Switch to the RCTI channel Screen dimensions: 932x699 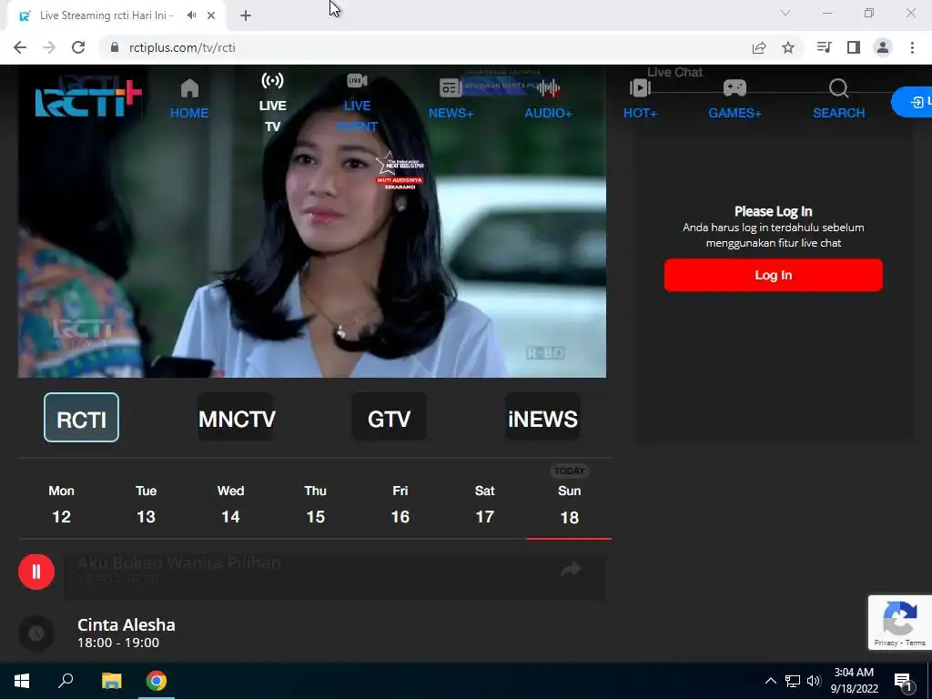[x=81, y=417]
